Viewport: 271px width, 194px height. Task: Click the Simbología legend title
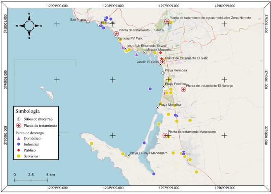point(28,111)
